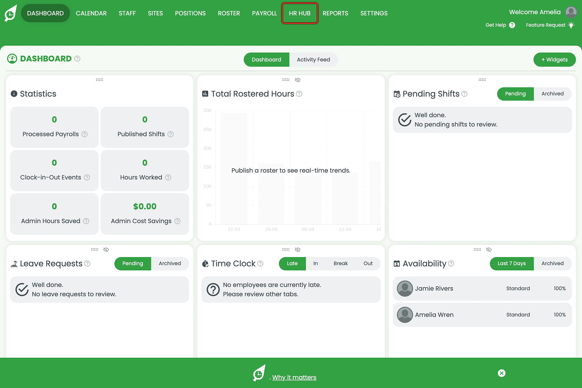Click the leaf clock logo in the top bar
The height and width of the screenshot is (388, 582).
pyautogui.click(x=11, y=13)
